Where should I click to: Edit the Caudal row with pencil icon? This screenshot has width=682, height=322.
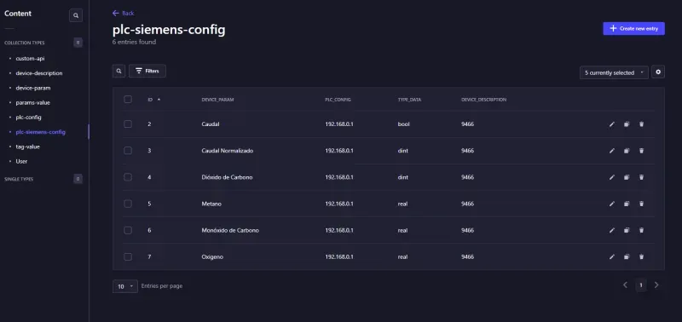tap(612, 124)
